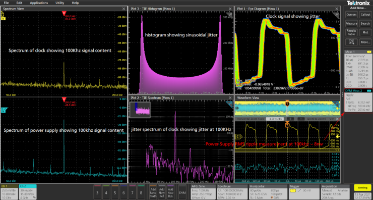Click the cyan channel 2 spectrum handle icon
Screen dimensions: 373x200
pyautogui.click(x=4, y=110)
